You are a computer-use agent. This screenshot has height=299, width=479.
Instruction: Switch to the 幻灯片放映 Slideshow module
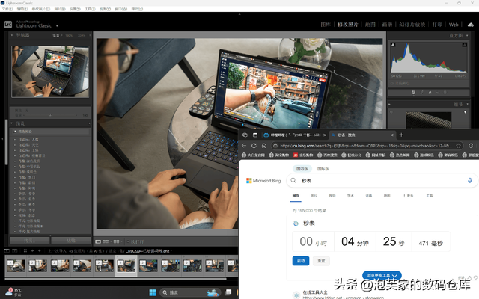coord(412,25)
